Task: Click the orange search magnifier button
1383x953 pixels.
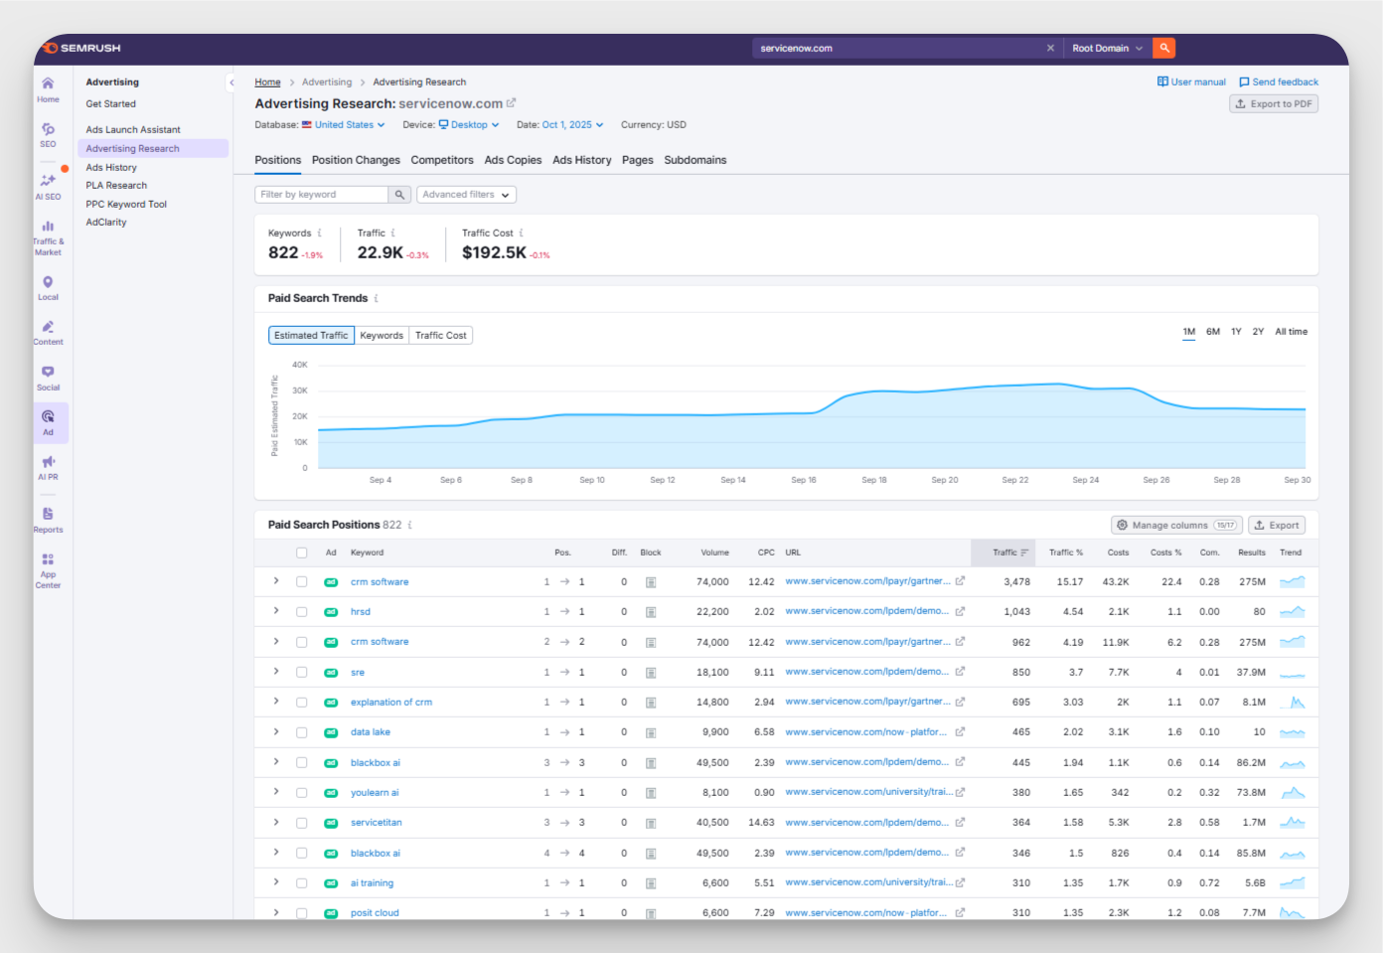Action: click(1164, 48)
